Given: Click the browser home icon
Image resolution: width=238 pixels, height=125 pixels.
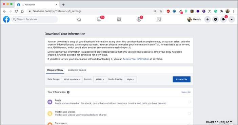Looking at the screenshot, I should 22,11.
